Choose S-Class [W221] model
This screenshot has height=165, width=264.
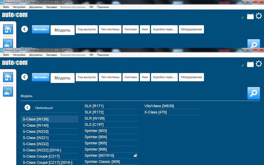click(50, 138)
